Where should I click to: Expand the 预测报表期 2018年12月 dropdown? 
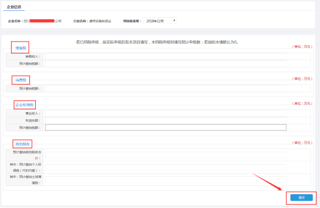coord(159,21)
